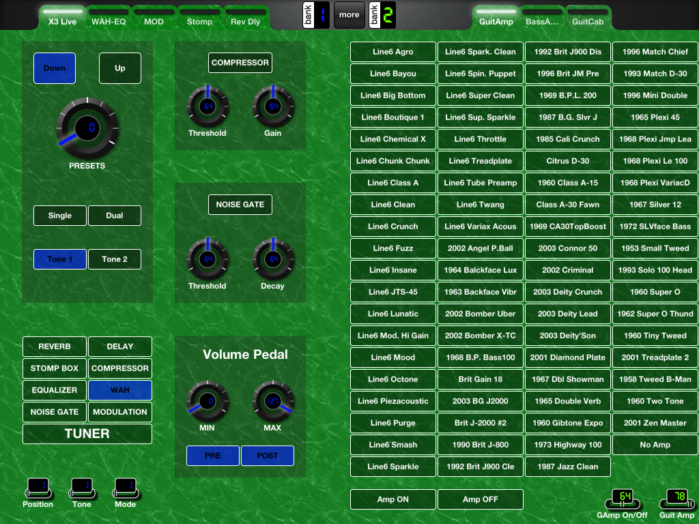Adjust the Noise Gate Decay knob

pyautogui.click(x=273, y=259)
